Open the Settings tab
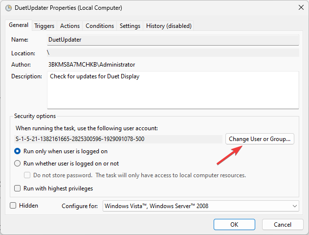Image resolution: width=309 pixels, height=235 pixels. pos(130,26)
